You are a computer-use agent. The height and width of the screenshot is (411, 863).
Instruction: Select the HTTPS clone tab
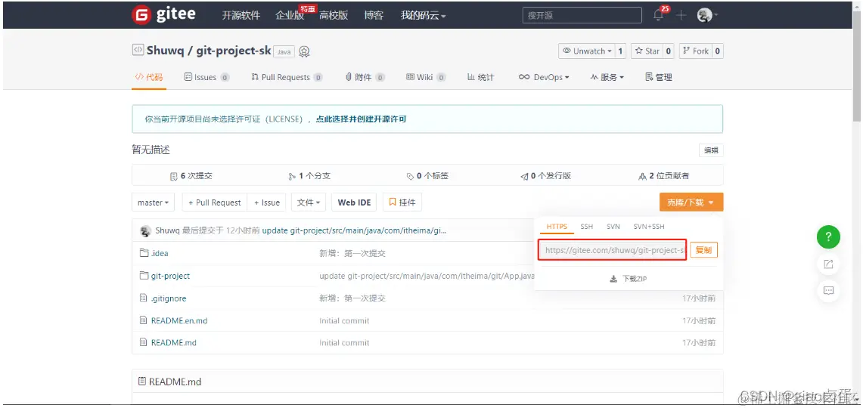click(x=557, y=227)
